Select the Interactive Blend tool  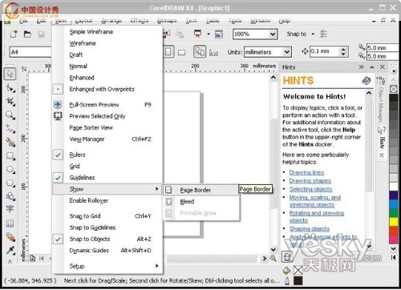click(10, 236)
